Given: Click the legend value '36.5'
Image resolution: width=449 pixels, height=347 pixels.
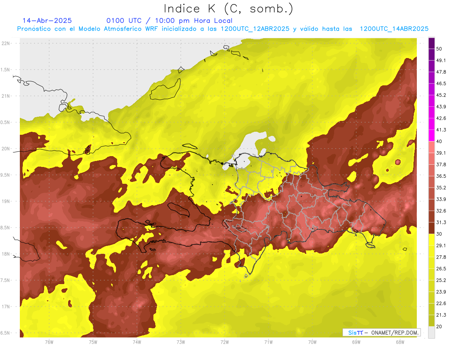Looking at the screenshot, I should [441, 176].
